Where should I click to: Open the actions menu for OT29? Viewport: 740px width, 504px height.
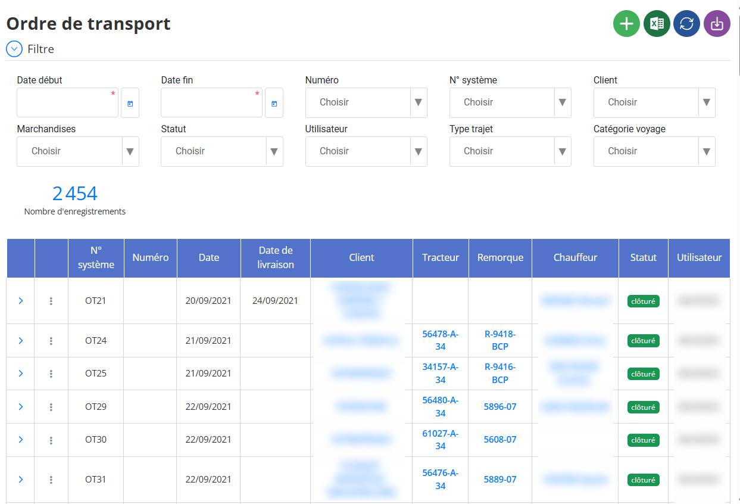tap(51, 407)
